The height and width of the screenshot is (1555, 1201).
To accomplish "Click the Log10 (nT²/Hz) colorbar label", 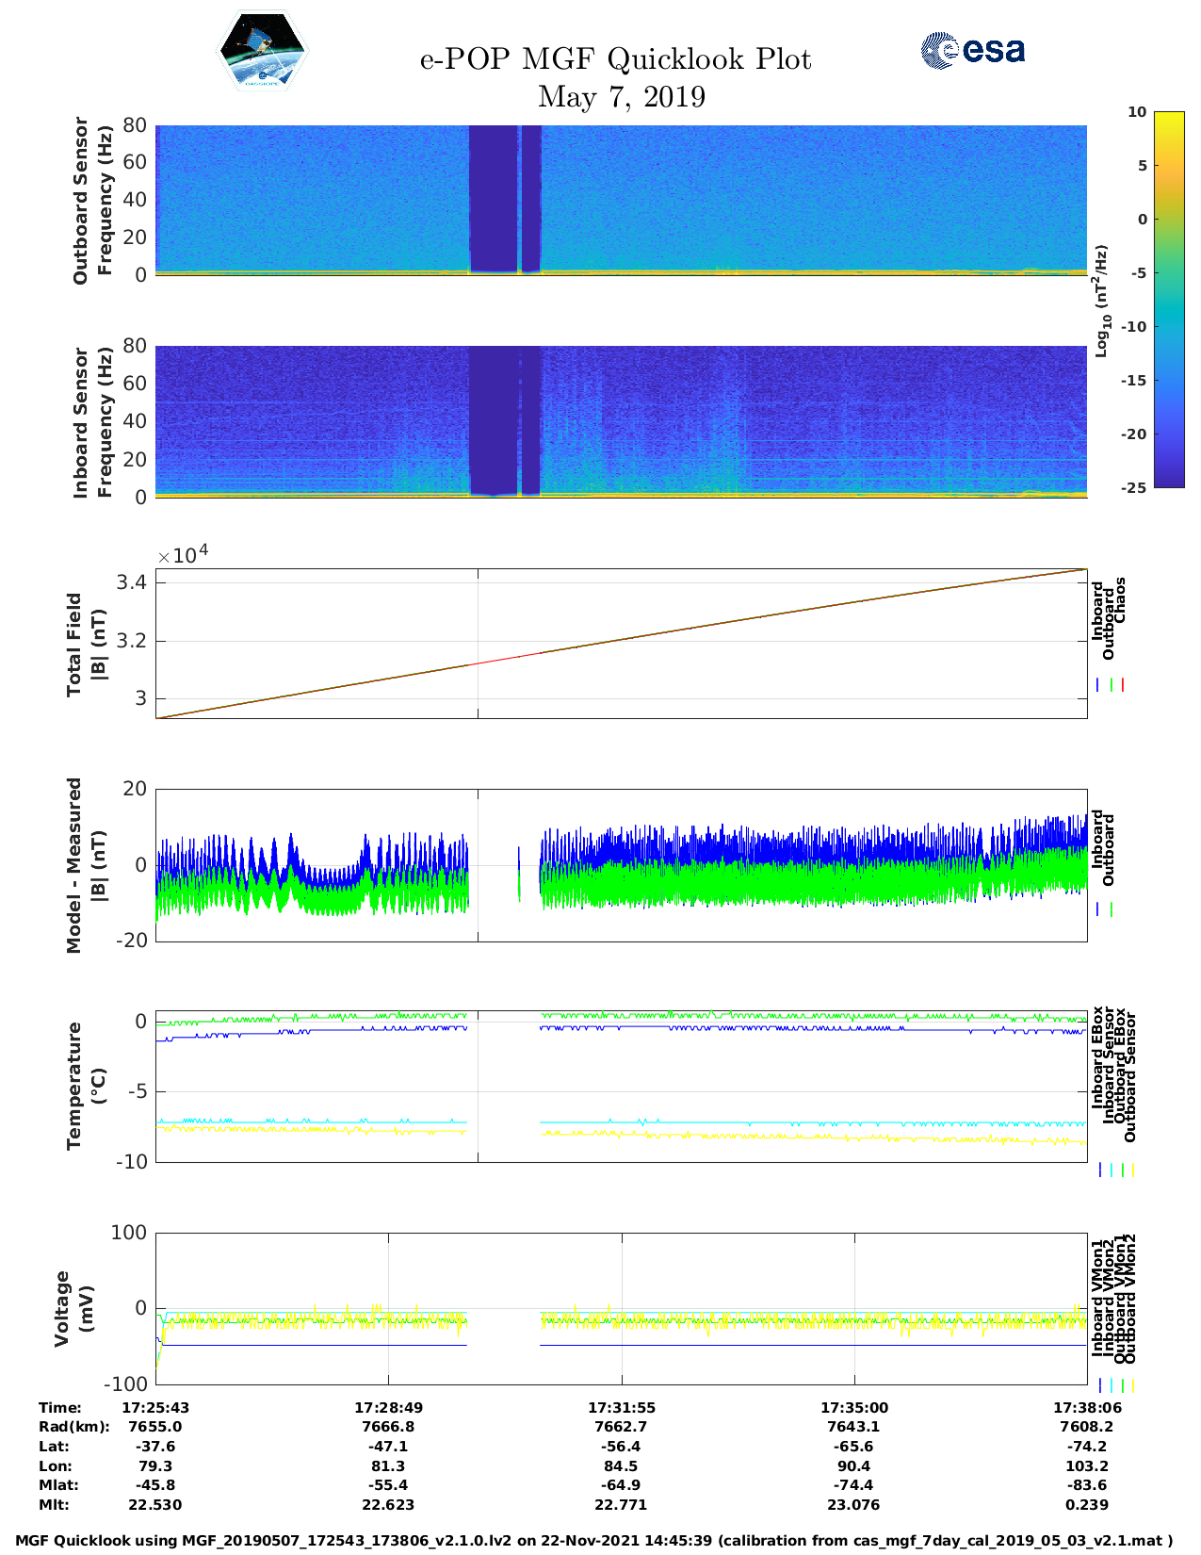I will 1101,301.
